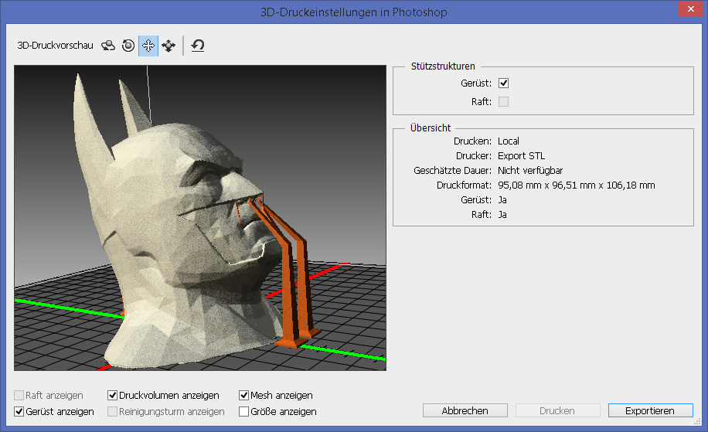
Task: Click the Abbrechen button
Action: (x=465, y=411)
